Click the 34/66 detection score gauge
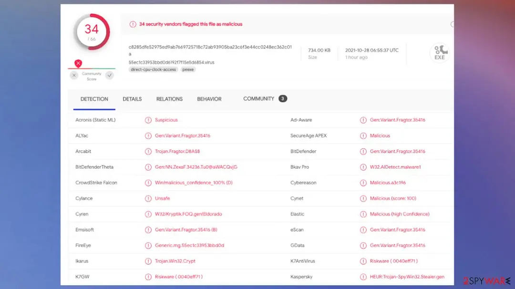This screenshot has height=289, width=515. [92, 32]
